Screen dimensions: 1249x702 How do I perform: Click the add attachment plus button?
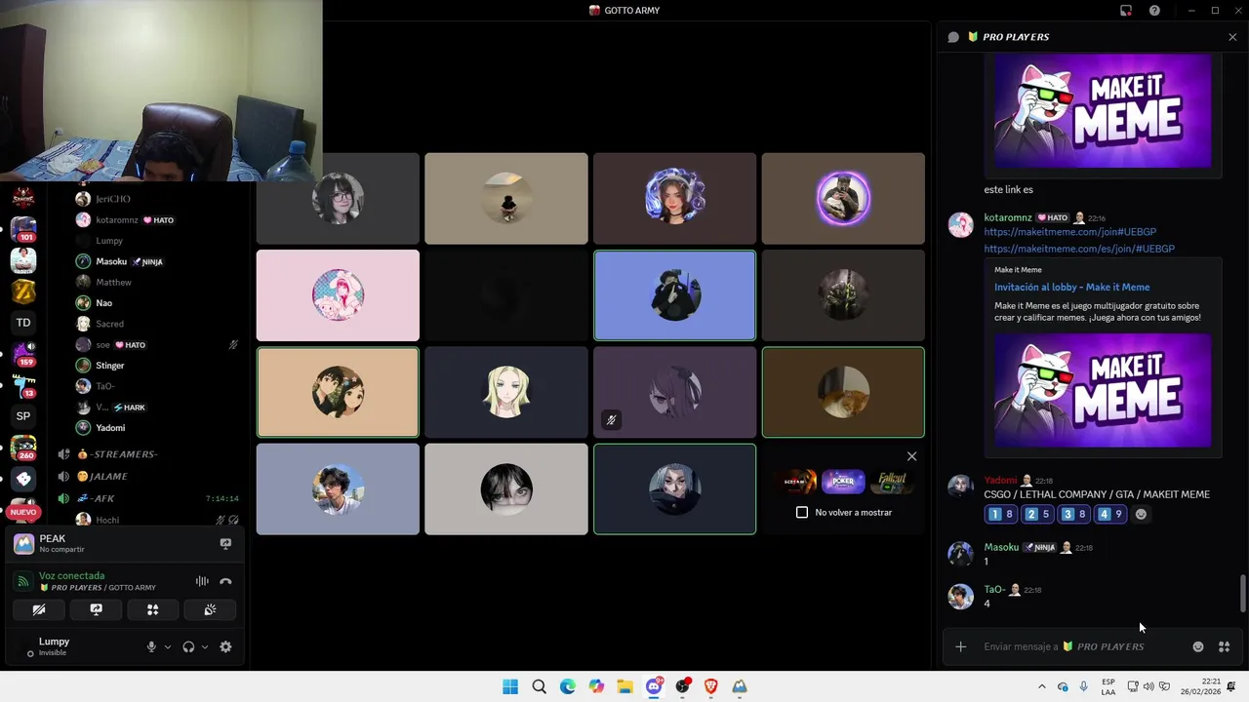pyautogui.click(x=960, y=646)
